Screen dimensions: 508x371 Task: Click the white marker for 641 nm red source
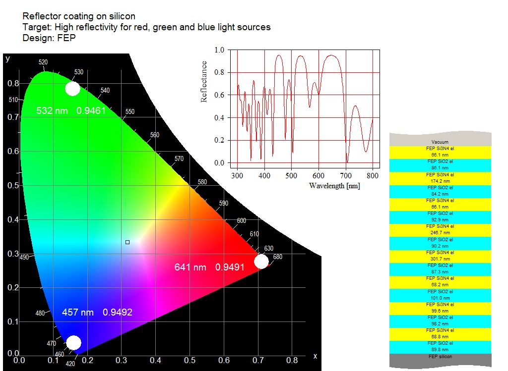[261, 262]
